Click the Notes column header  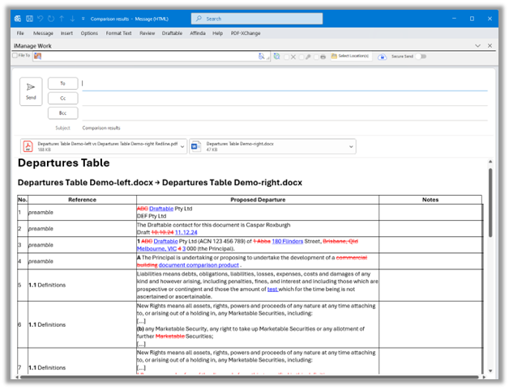(430, 200)
